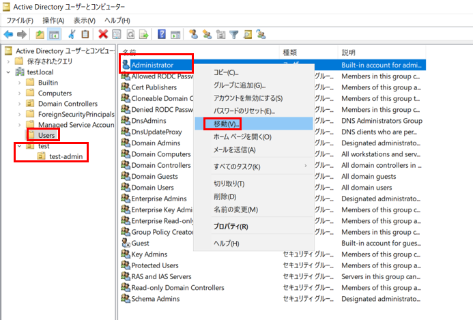
Task: Open the ヘルプ(H) menu in menu bar
Action: [117, 20]
